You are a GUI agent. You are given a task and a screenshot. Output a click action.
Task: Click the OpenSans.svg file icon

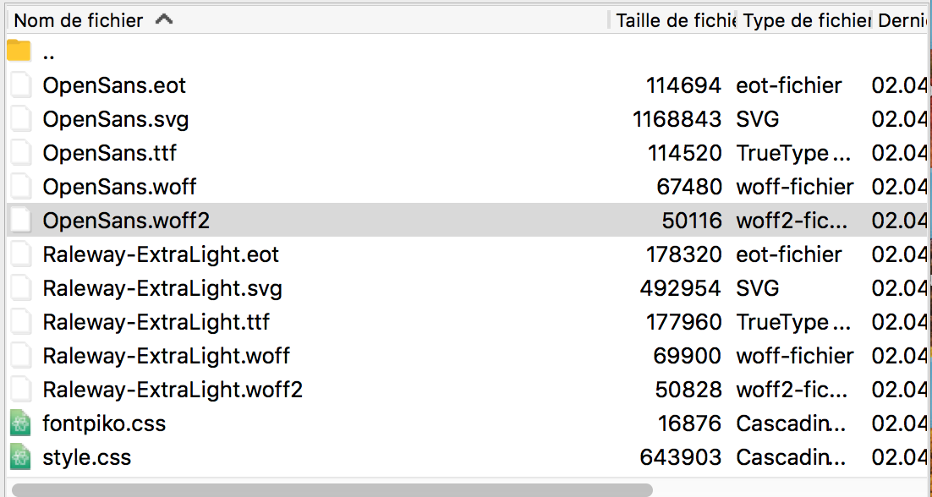pyautogui.click(x=19, y=119)
